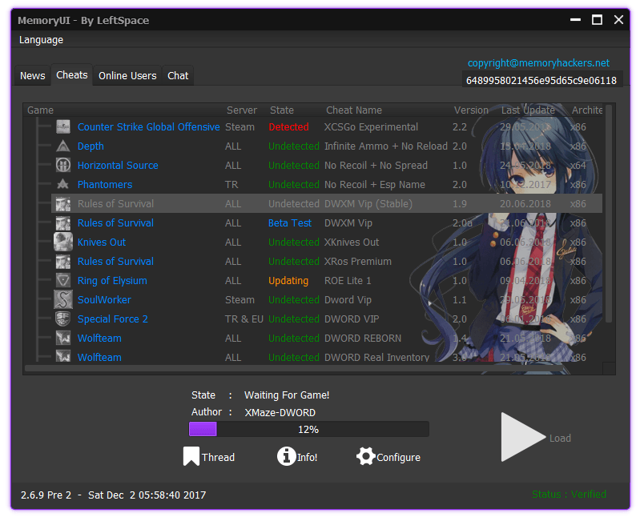Click the cheat list vertical scrollbar

[609, 213]
